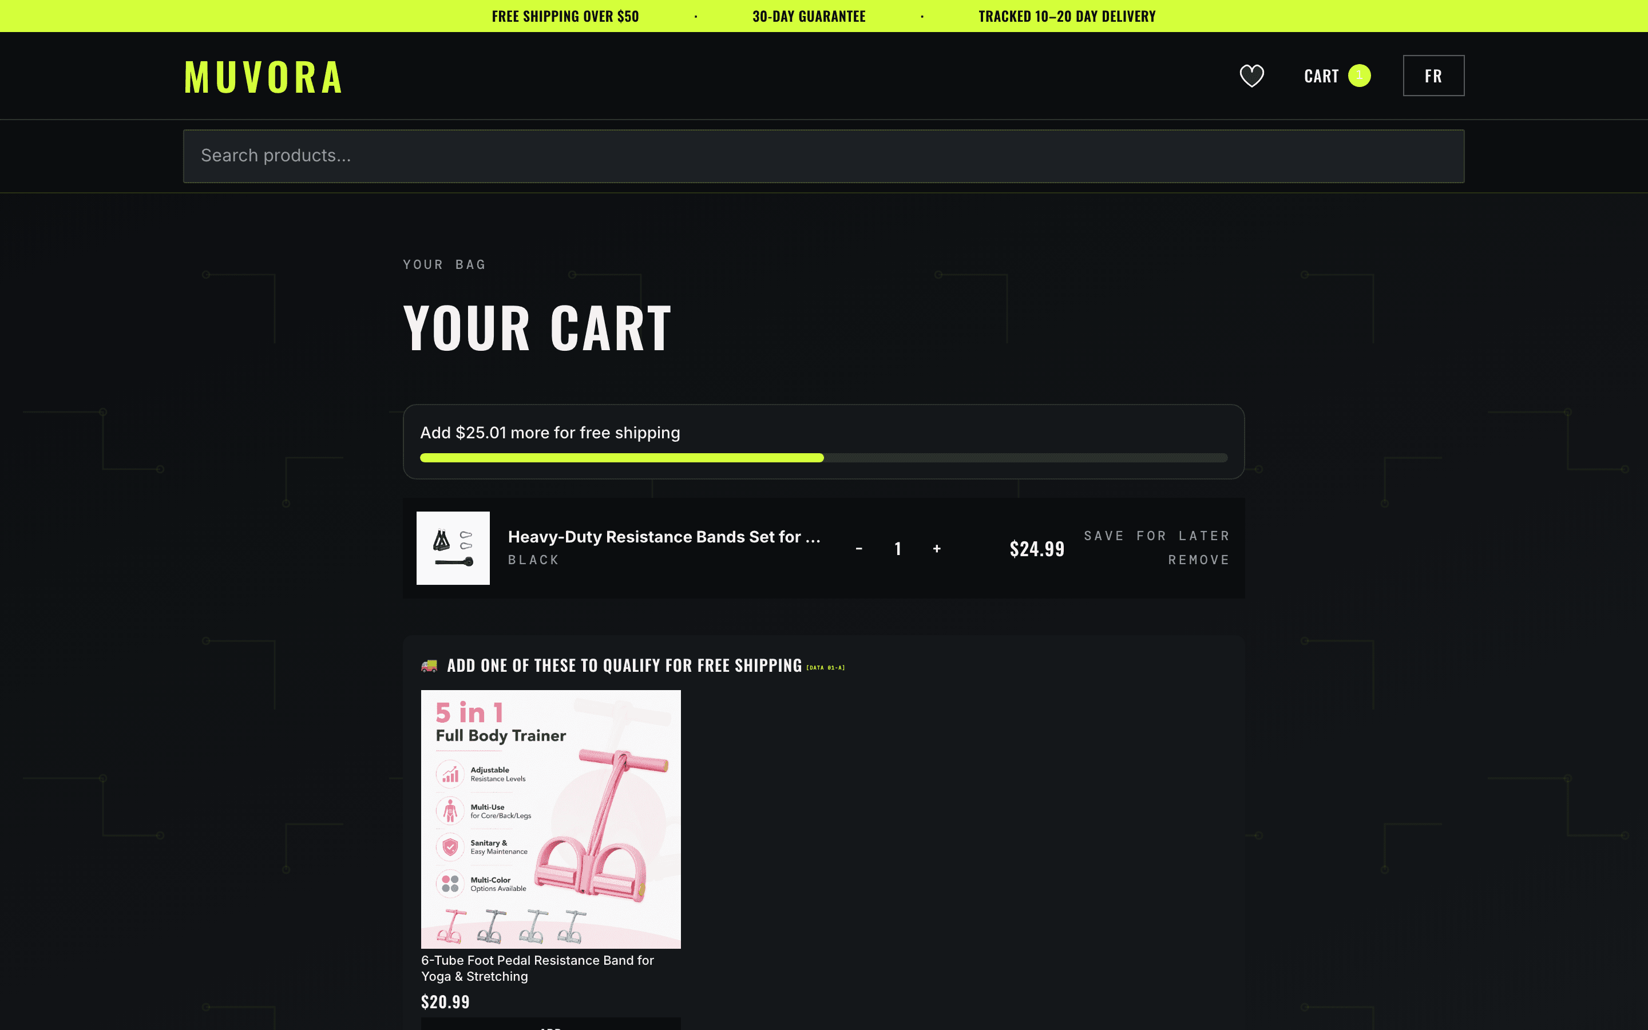
Task: Click the cart item count badge
Action: [x=1359, y=76]
